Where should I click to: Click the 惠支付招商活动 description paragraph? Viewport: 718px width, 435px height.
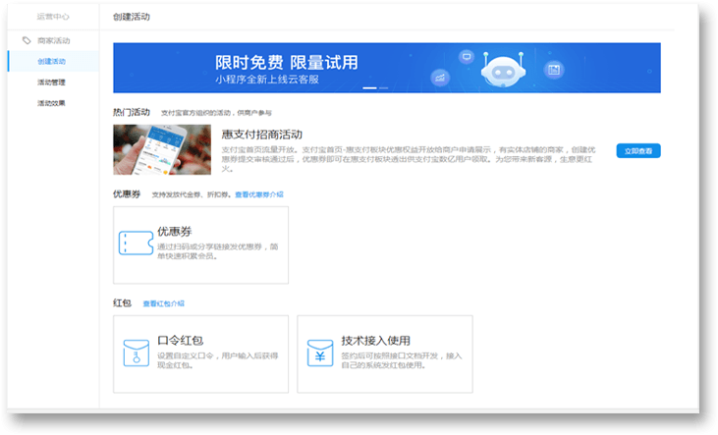[409, 159]
